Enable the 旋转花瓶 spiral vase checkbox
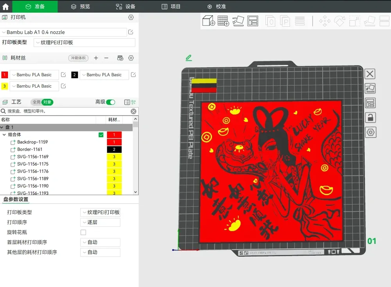Screen dimensions: 391x287 coord(83,232)
